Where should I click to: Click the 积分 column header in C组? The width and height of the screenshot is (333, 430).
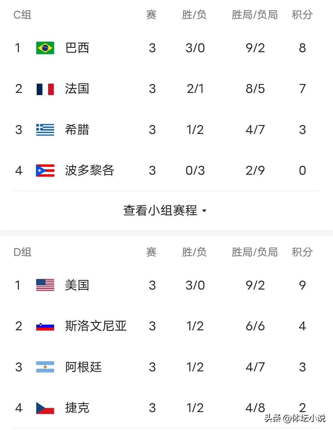(302, 15)
